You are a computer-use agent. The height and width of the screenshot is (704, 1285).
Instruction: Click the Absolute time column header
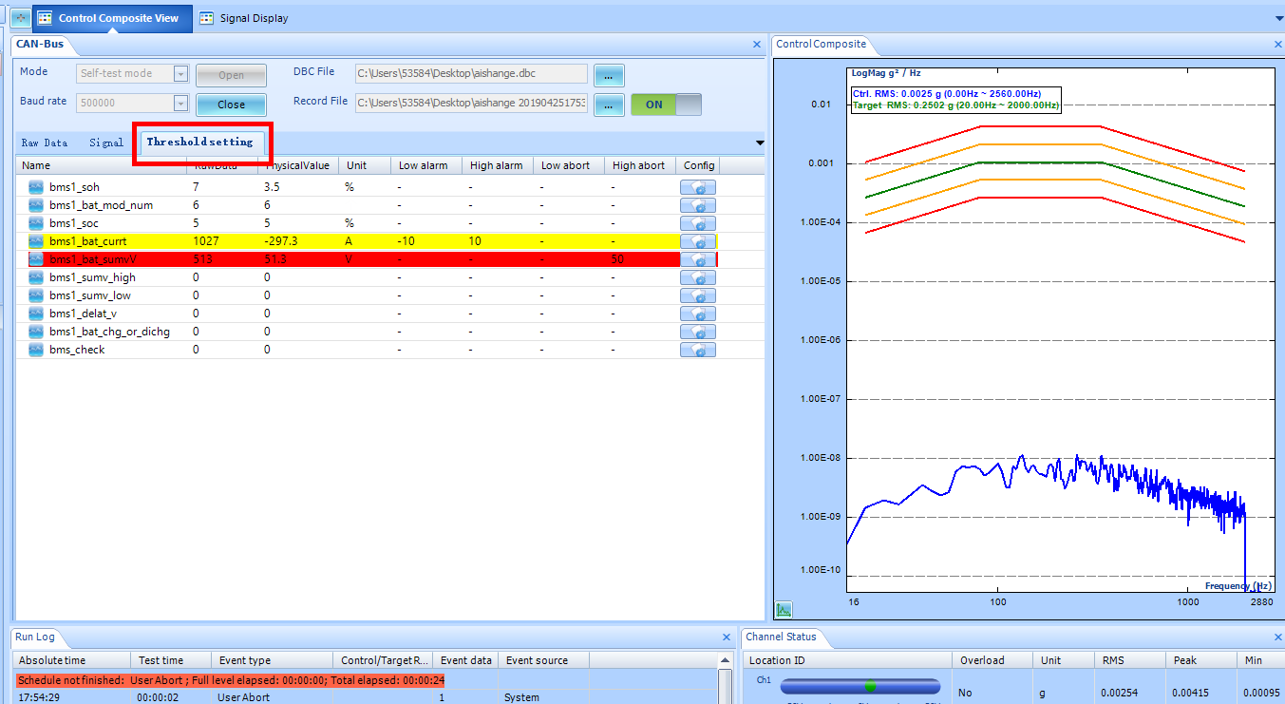(71, 660)
